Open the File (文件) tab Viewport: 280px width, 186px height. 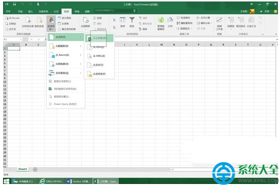8,12
